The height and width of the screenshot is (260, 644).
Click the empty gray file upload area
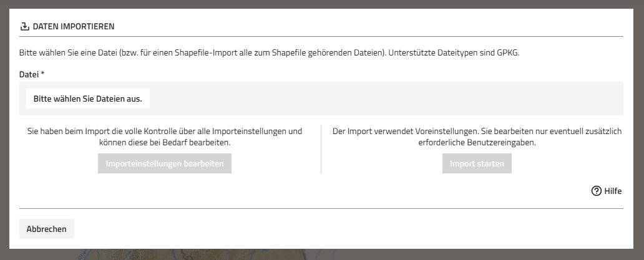pyautogui.click(x=387, y=99)
